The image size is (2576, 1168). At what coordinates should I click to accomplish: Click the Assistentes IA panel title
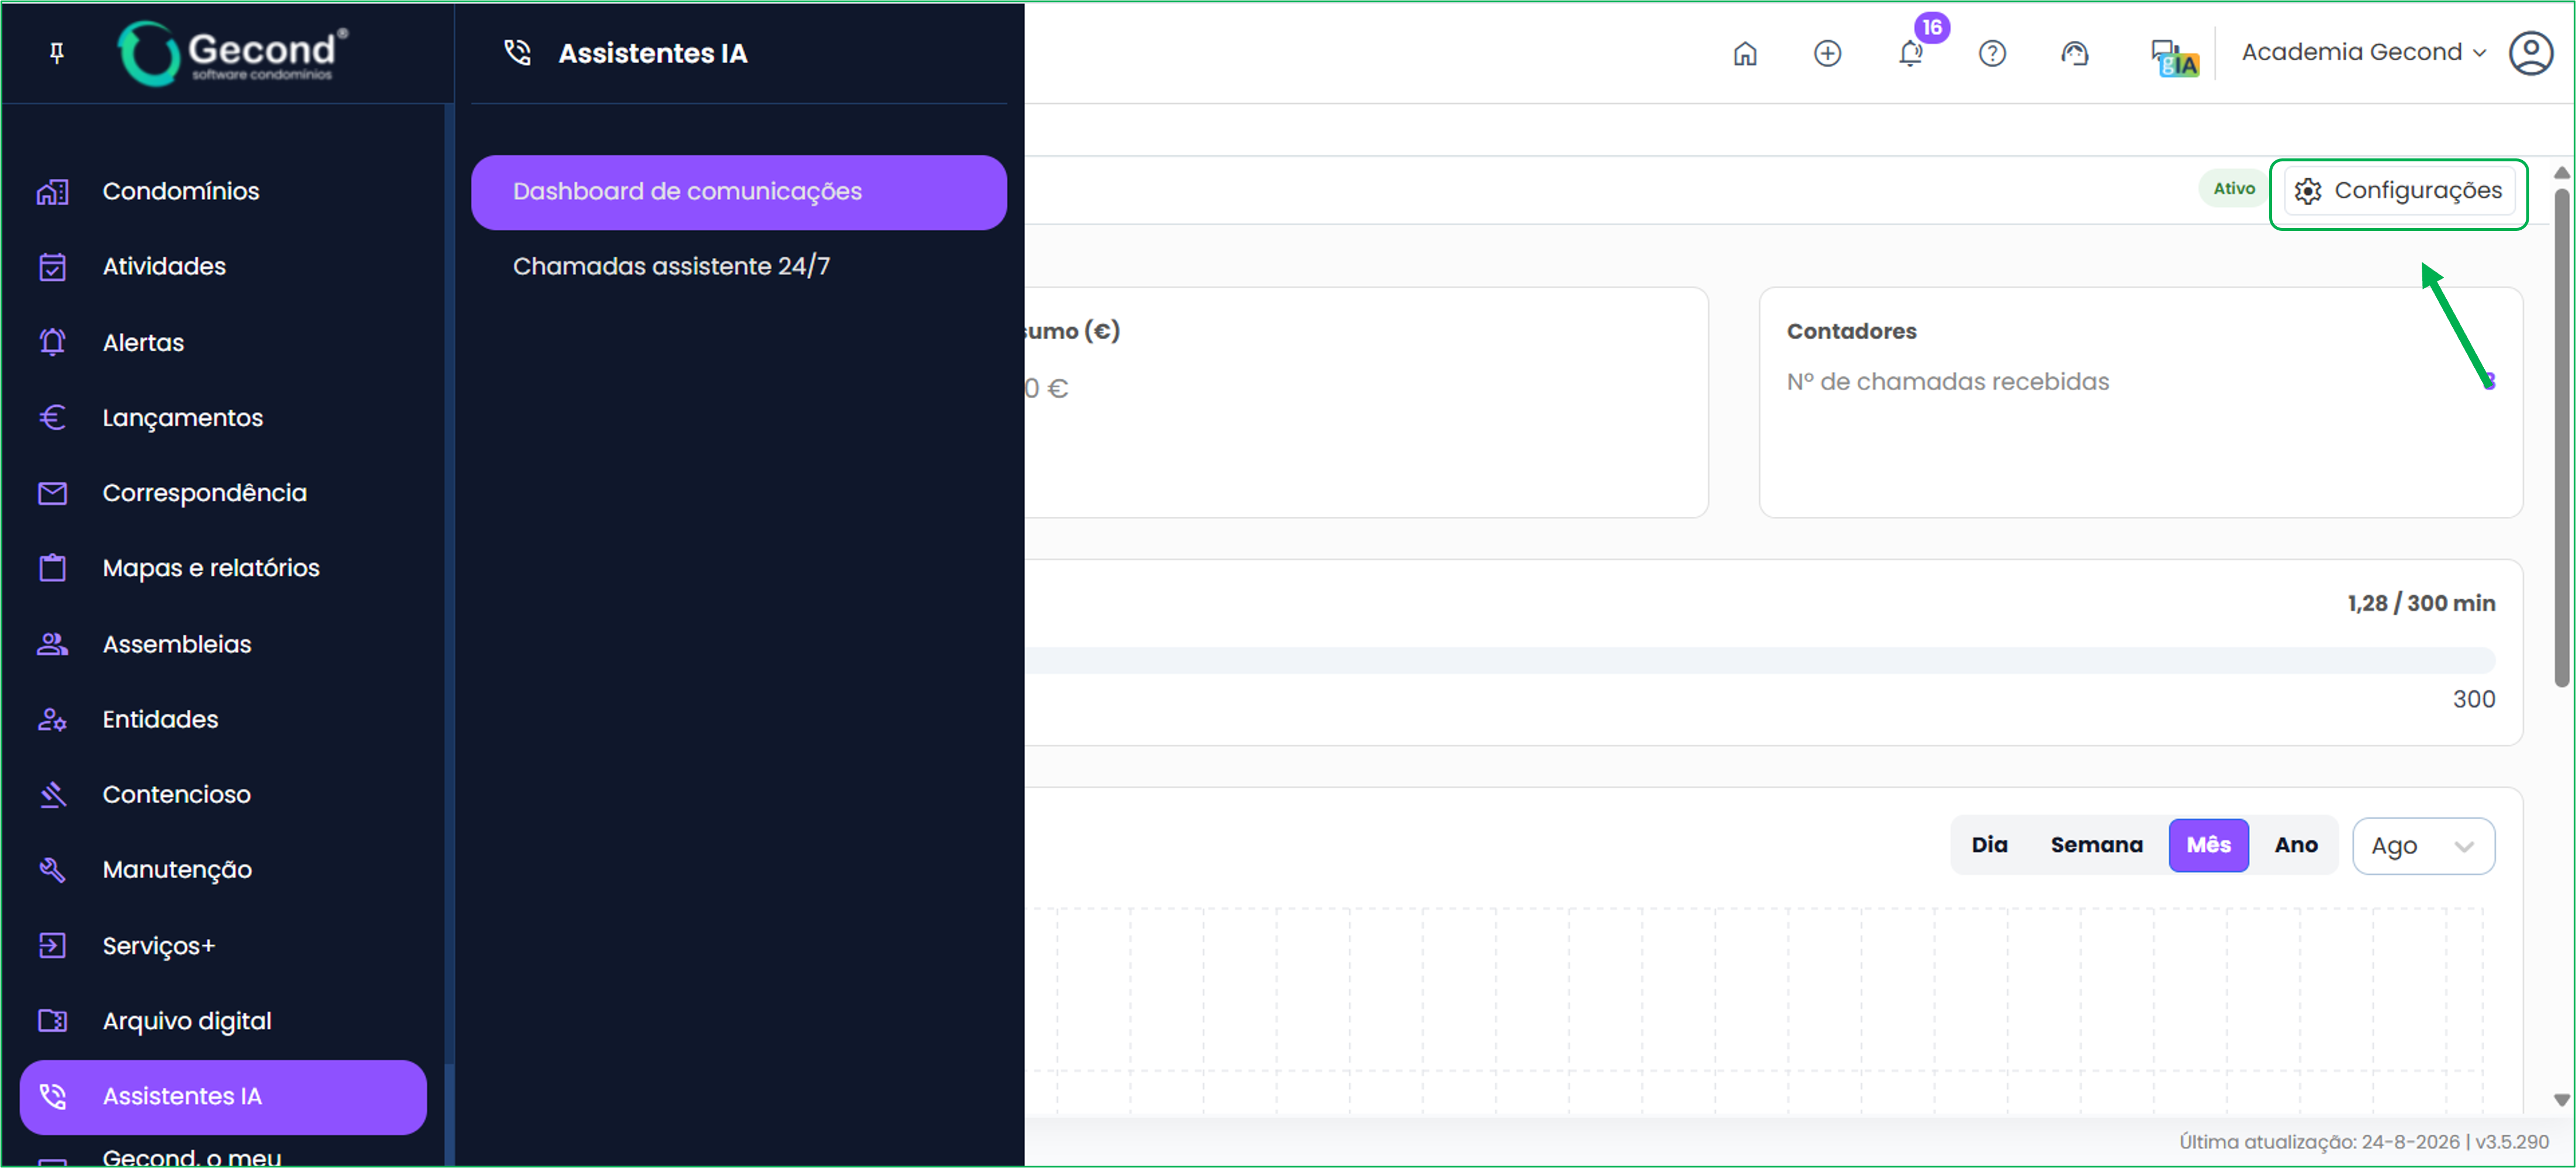point(652,53)
